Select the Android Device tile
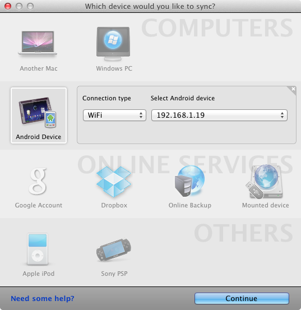The width and height of the screenshot is (301, 310). [x=39, y=115]
